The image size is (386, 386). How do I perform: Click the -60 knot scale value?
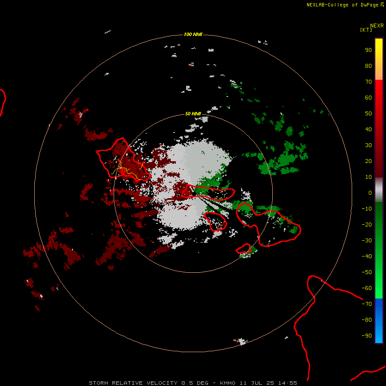click(x=367, y=288)
